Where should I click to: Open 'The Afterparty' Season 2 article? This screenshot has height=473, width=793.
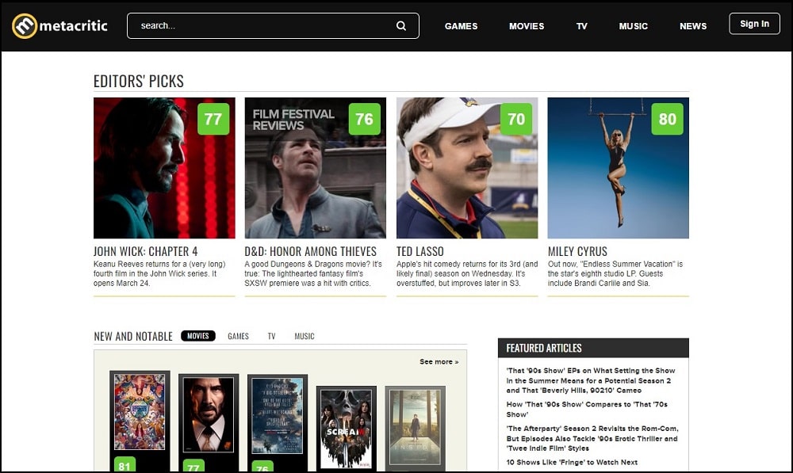coord(592,438)
